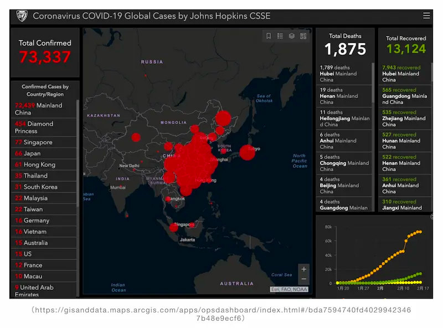The width and height of the screenshot is (443, 328).
Task: Open the hamburger menu in the header
Action: [x=426, y=16]
